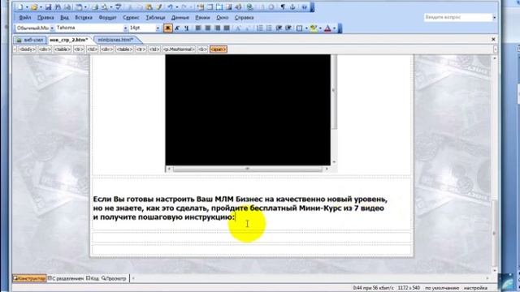Click the page's vertical scrollbar thumb
Viewport: 520px width, 292px height.
click(495, 233)
